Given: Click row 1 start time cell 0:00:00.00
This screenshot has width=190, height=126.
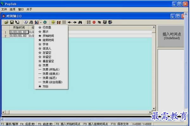Looking at the screenshot, I should pyautogui.click(x=19, y=32).
